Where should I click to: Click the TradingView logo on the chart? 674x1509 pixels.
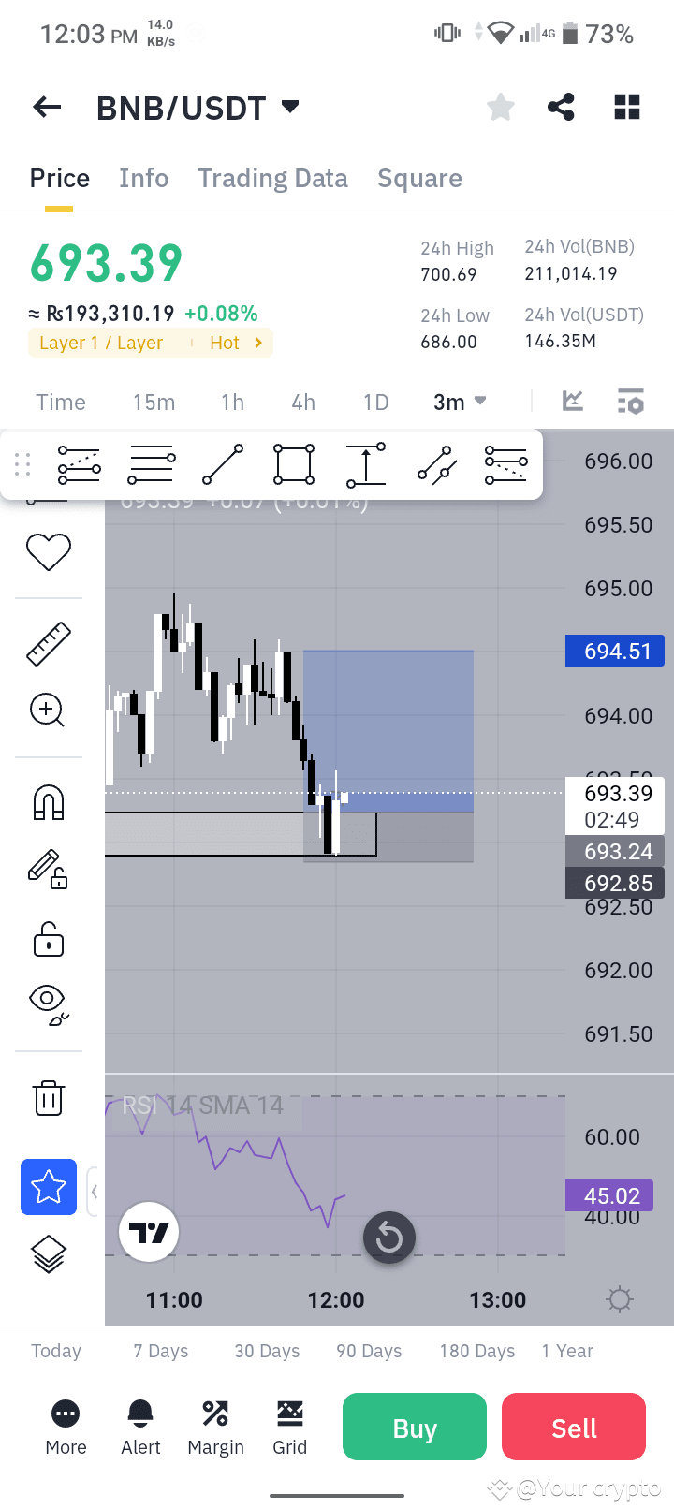[149, 1231]
